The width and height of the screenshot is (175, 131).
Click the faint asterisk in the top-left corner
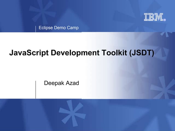tap(41, 10)
